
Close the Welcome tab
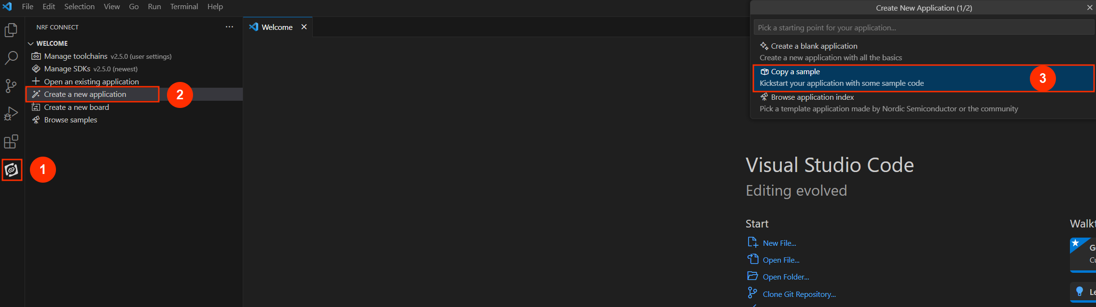point(304,27)
